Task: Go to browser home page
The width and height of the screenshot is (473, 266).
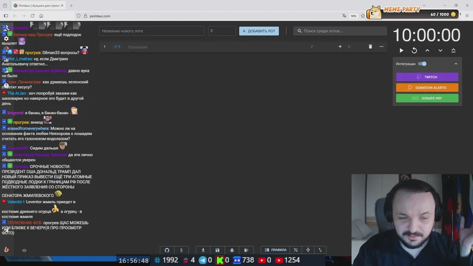Action: pyautogui.click(x=41, y=16)
